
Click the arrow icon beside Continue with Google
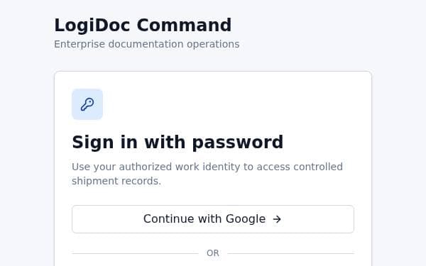click(277, 219)
